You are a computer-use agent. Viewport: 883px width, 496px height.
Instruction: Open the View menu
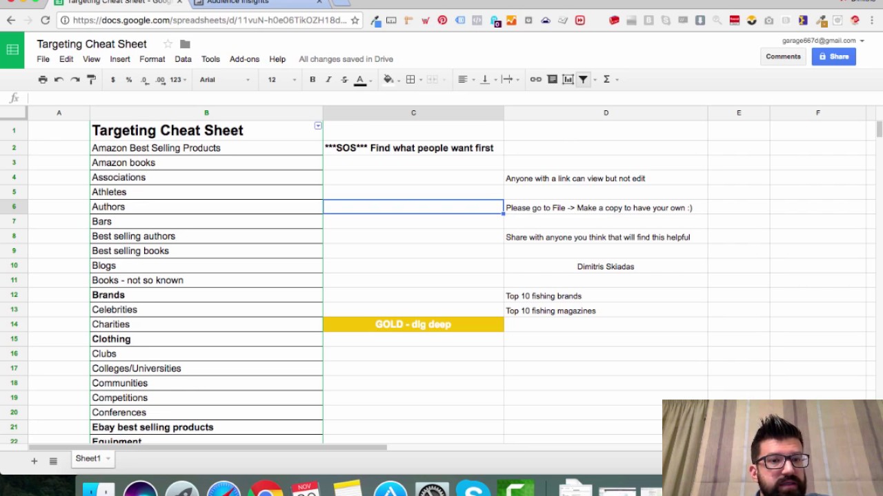pos(92,59)
